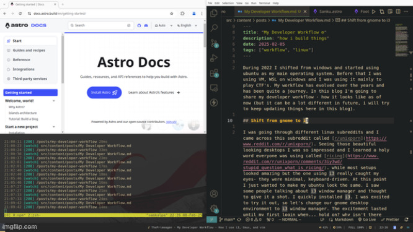Click the synchronize changes icon in status bar
The width and height of the screenshot is (413, 232).
[239, 220]
